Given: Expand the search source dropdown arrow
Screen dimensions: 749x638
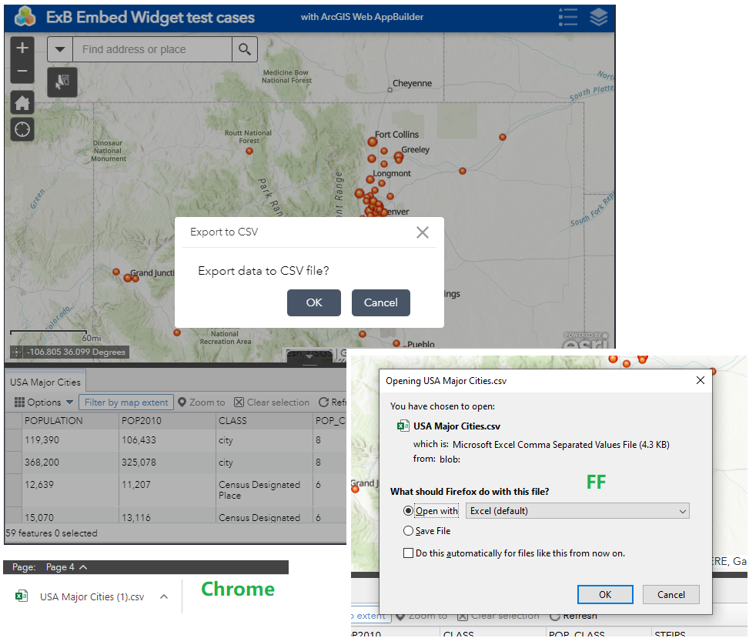Looking at the screenshot, I should (60, 49).
